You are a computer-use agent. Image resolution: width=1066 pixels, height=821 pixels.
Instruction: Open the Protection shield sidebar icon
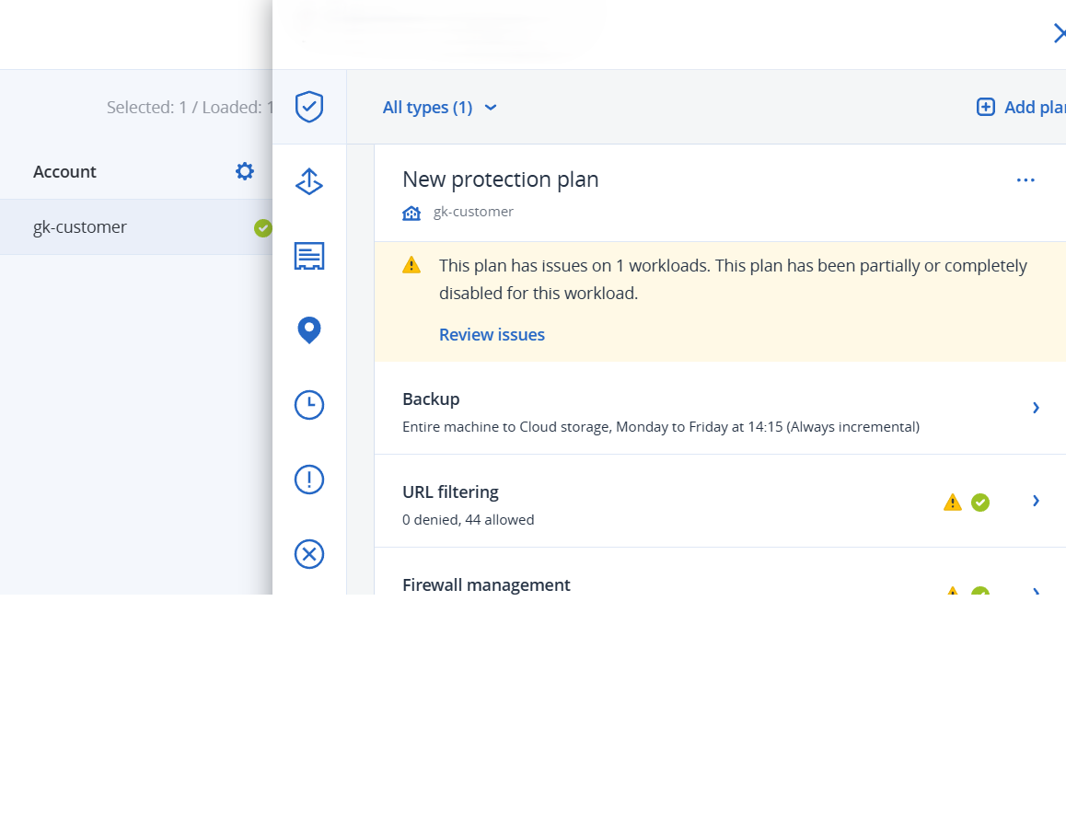pos(309,107)
